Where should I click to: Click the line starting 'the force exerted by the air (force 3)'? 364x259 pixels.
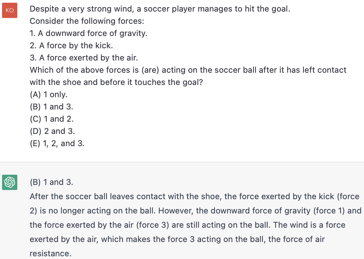pyautogui.click(x=187, y=225)
